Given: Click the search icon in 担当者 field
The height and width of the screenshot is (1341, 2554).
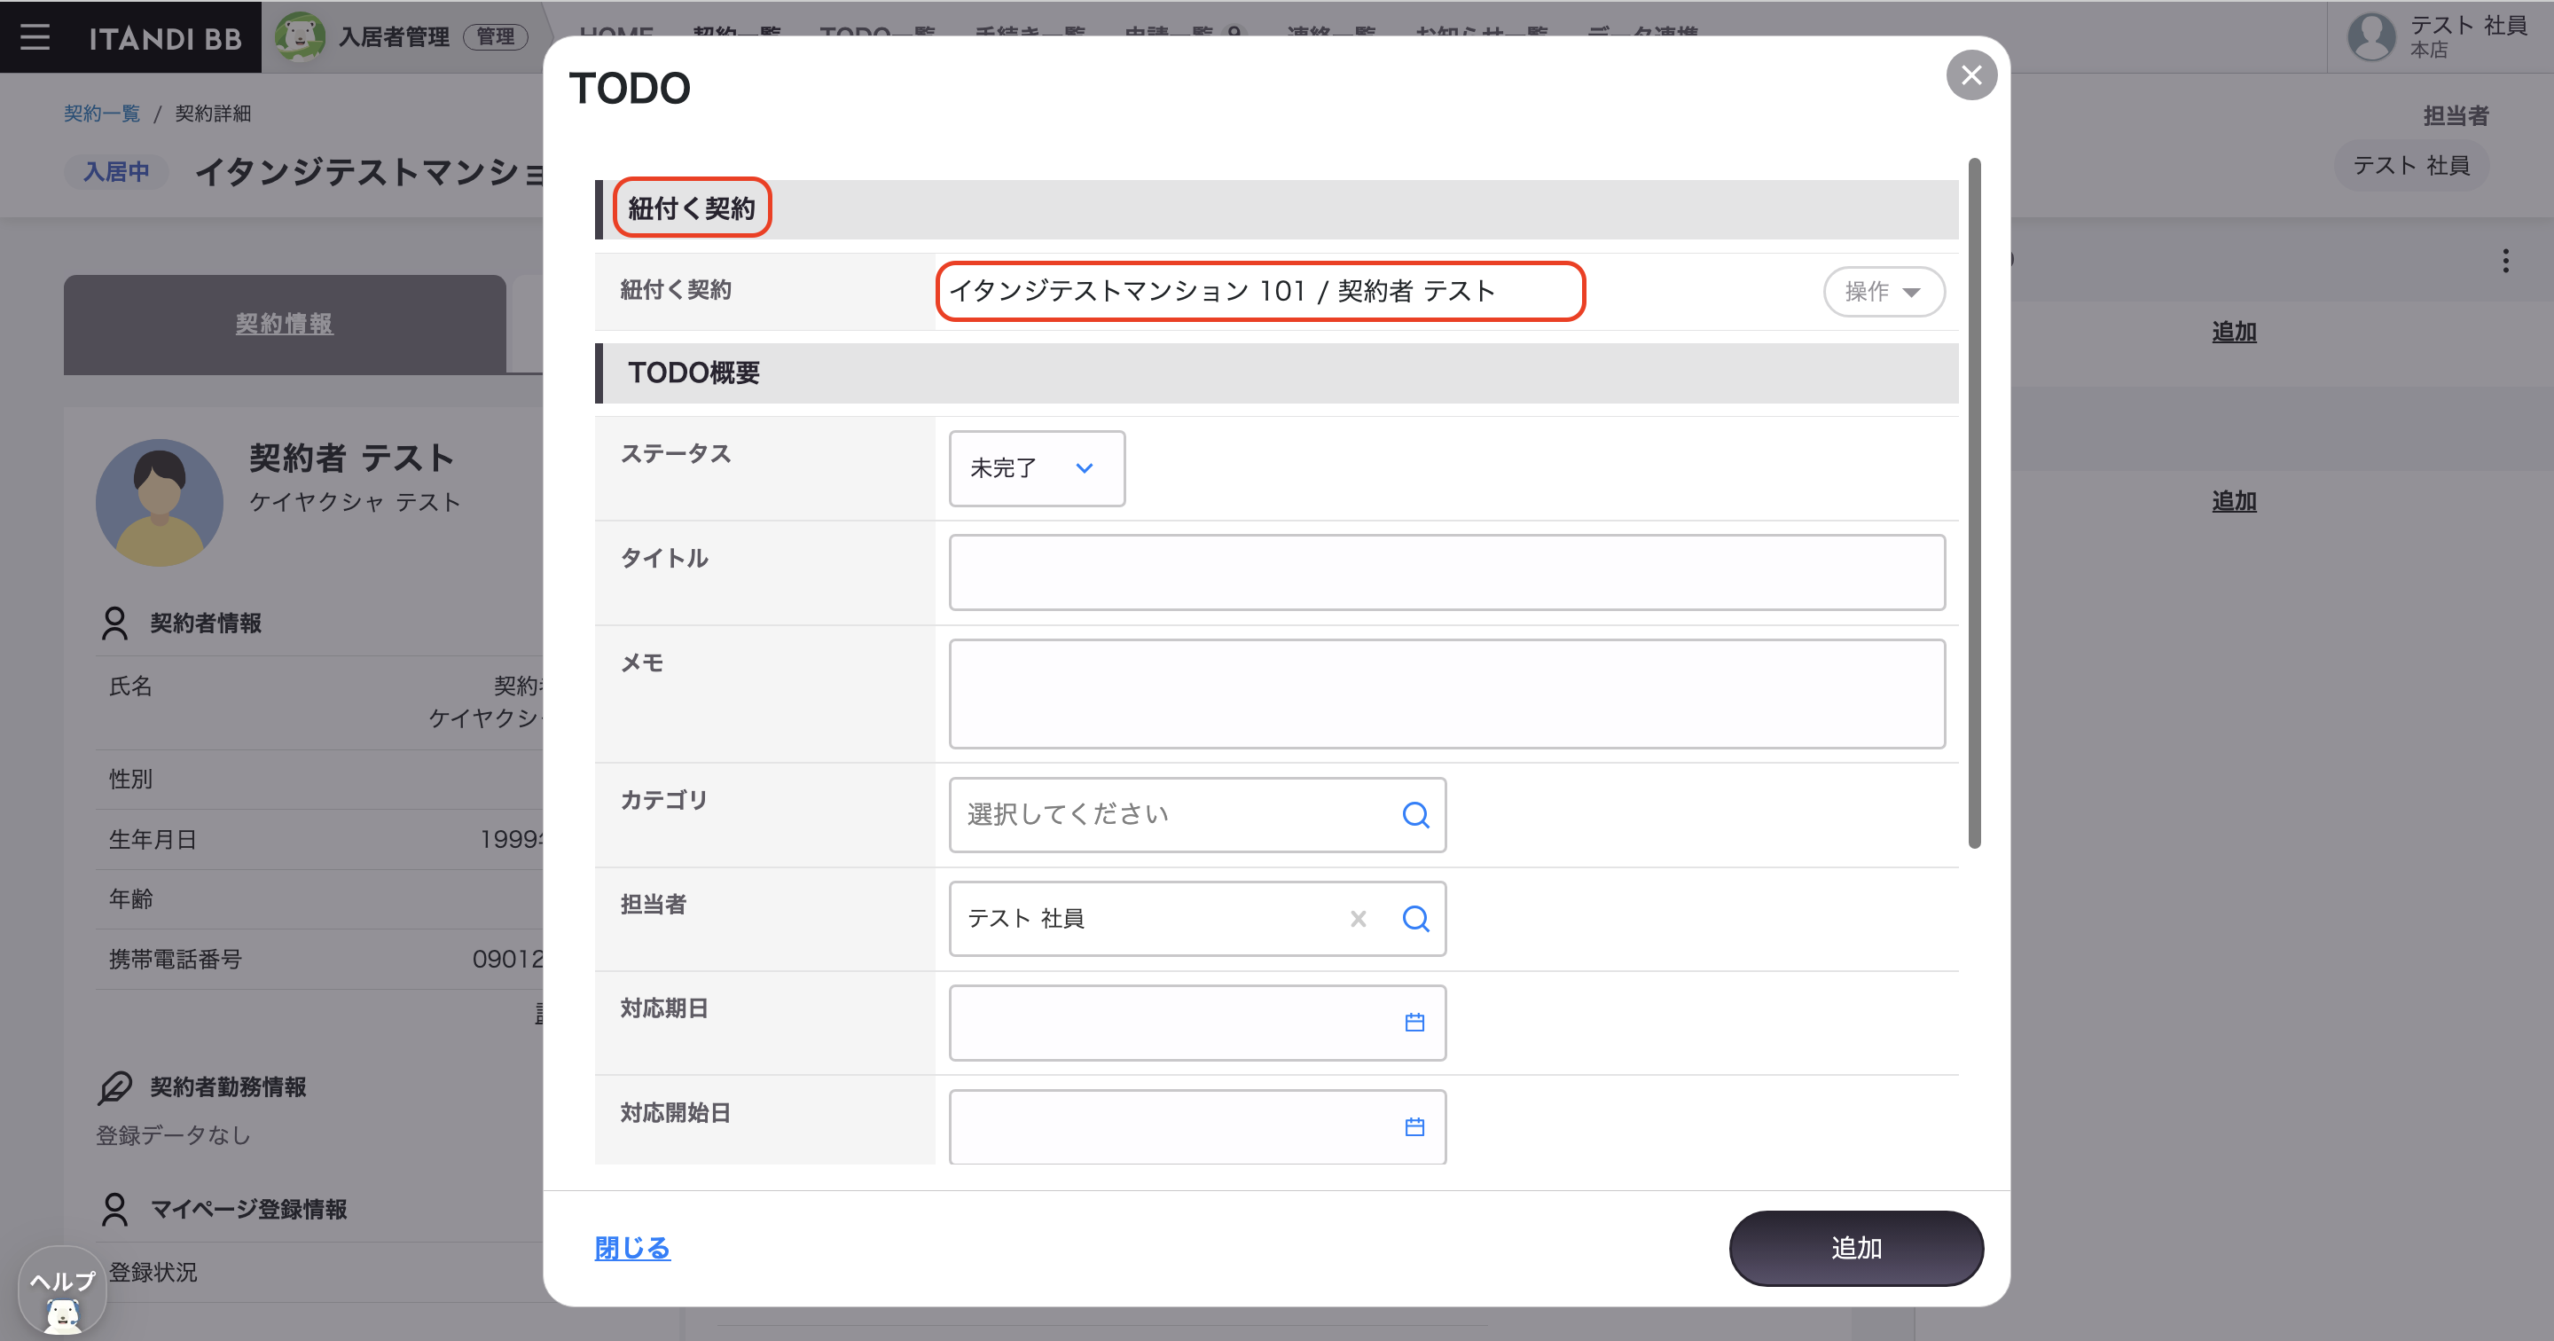Looking at the screenshot, I should coord(1416,920).
